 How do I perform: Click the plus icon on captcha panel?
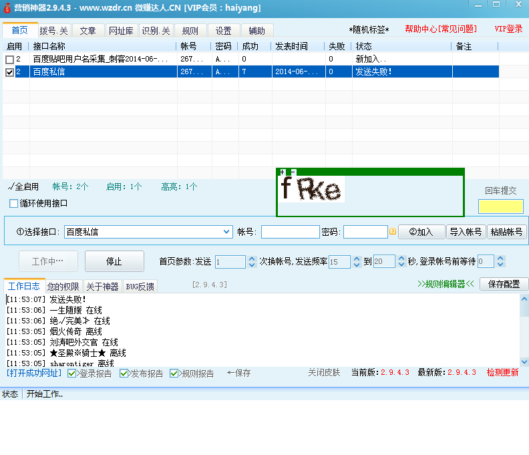coord(283,172)
